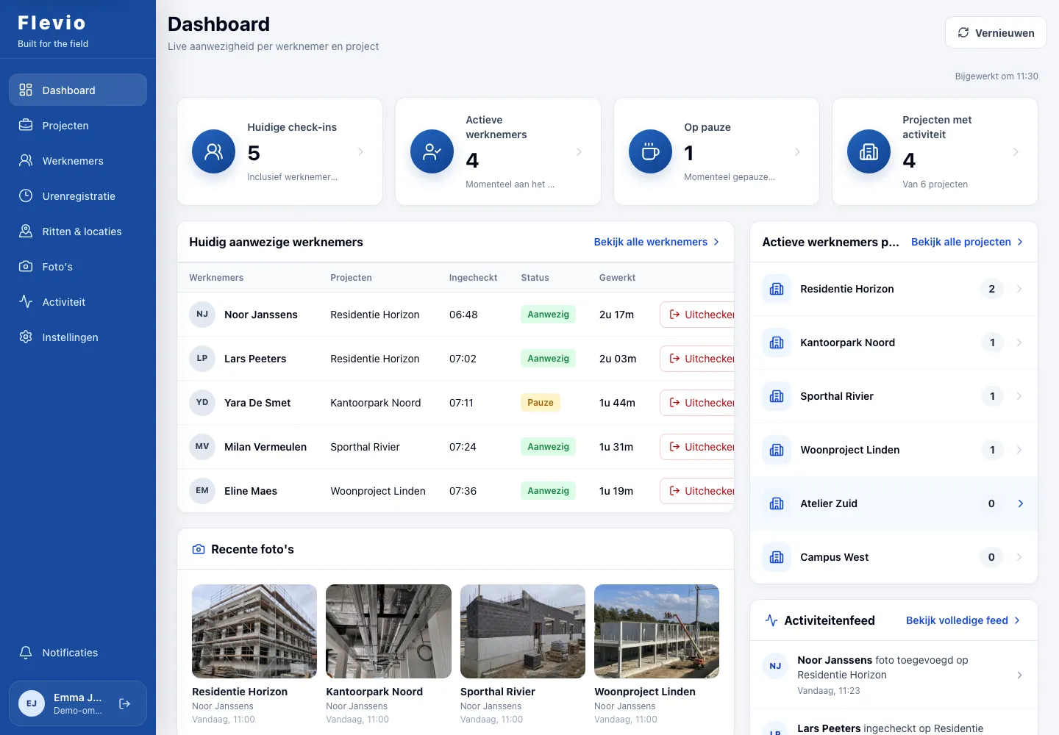This screenshot has width=1059, height=735.
Task: Open Projecten met activiteit card chevron
Action: pyautogui.click(x=1016, y=151)
